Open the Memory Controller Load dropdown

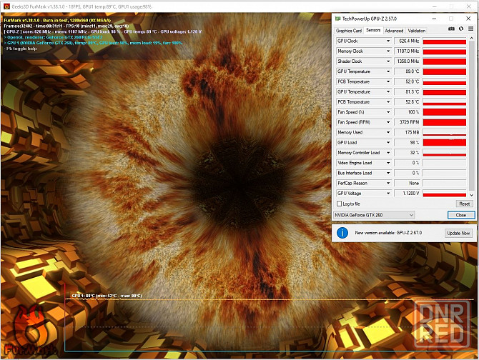[388, 153]
